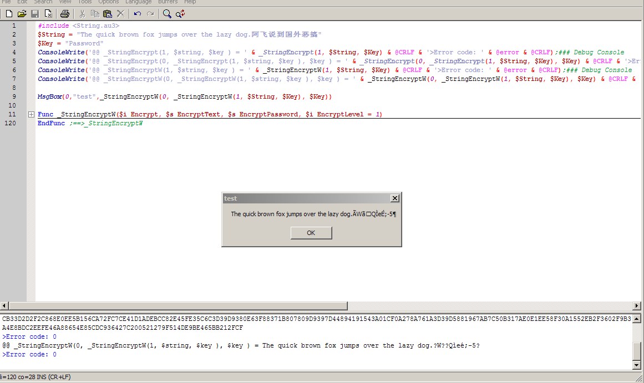Click the editor horizontal scrollbar thumb
644x383 pixels.
point(178,306)
